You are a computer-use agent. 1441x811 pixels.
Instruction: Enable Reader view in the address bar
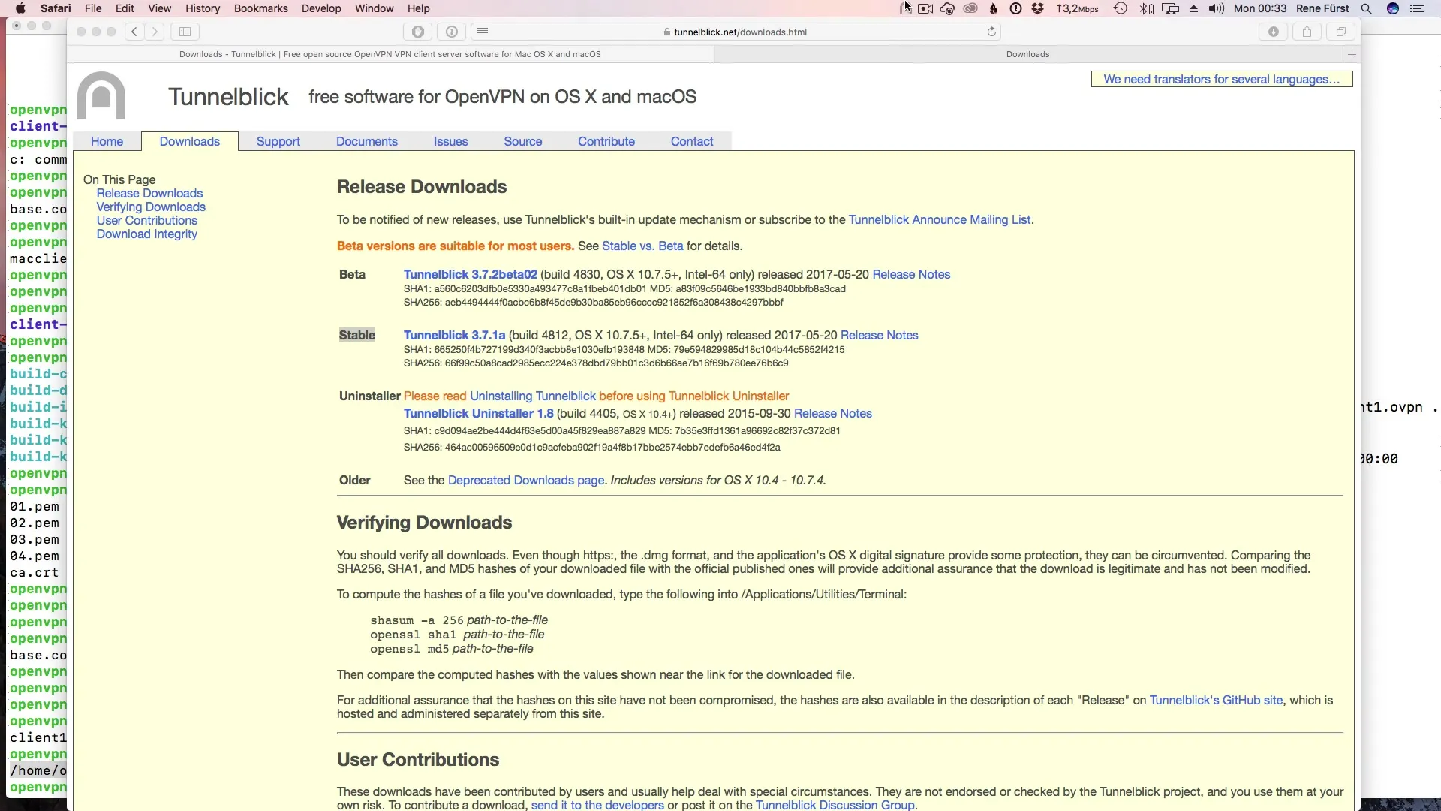coord(483,32)
